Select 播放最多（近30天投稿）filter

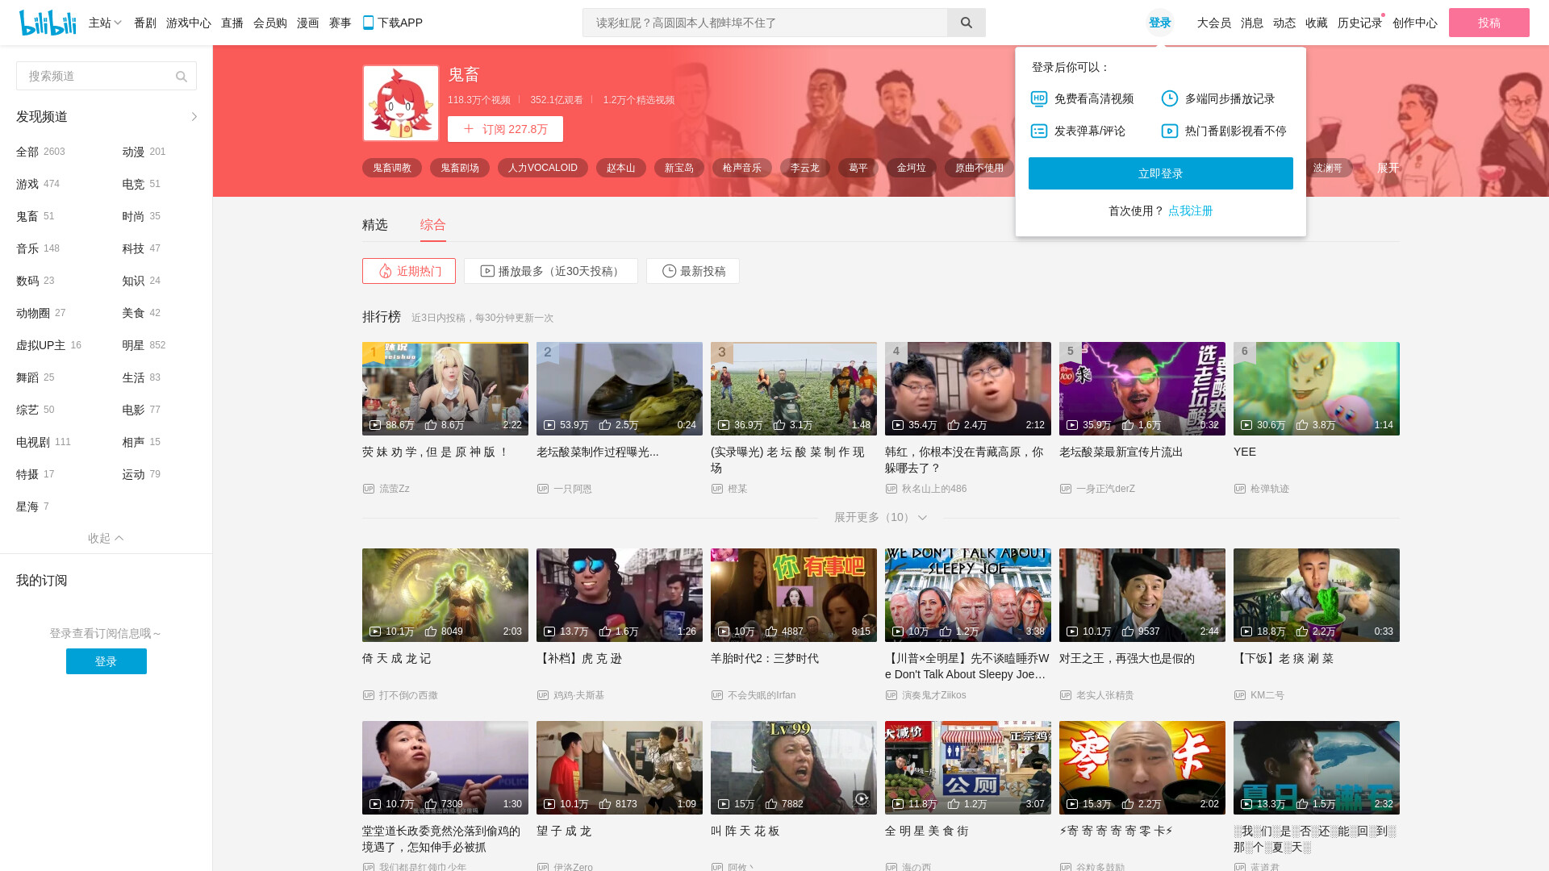point(551,271)
